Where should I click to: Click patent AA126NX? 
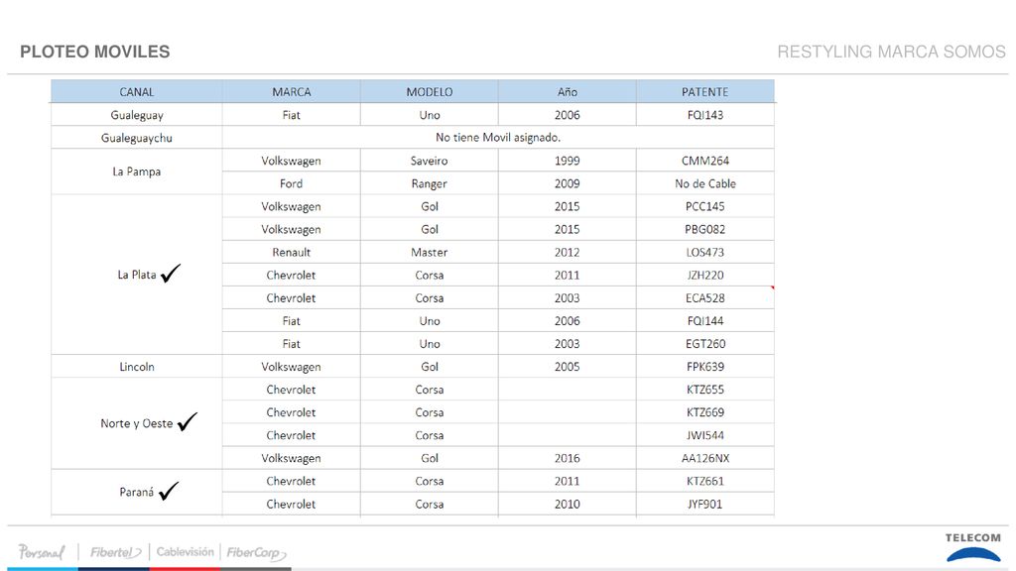(x=705, y=458)
